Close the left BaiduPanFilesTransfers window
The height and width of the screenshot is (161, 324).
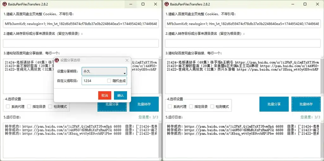[x=155, y=4]
